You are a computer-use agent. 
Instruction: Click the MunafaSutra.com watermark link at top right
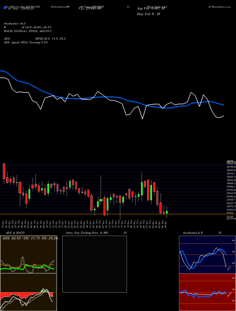(x=219, y=7)
